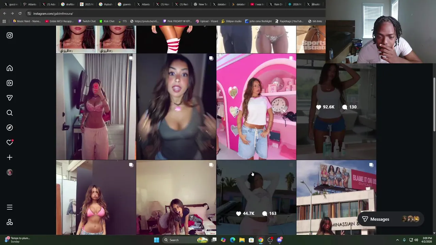436x245 pixels.
Task: Open the Chrome apps grid in the bookmarks bar
Action: 4,21
